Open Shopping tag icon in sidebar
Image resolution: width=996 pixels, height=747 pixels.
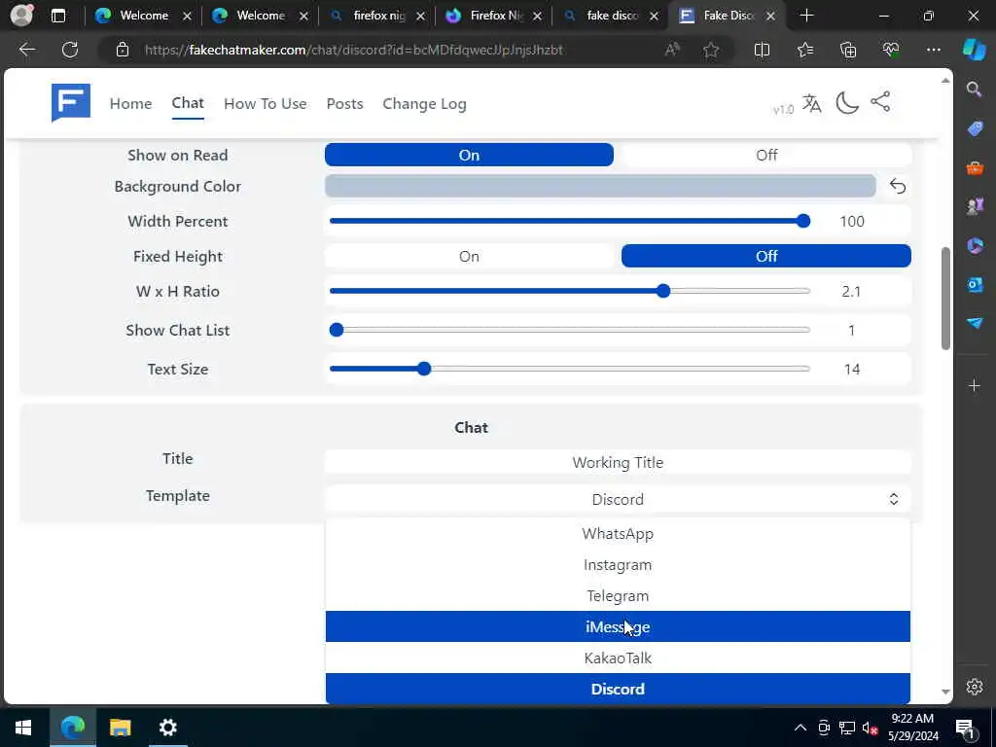pyautogui.click(x=975, y=128)
